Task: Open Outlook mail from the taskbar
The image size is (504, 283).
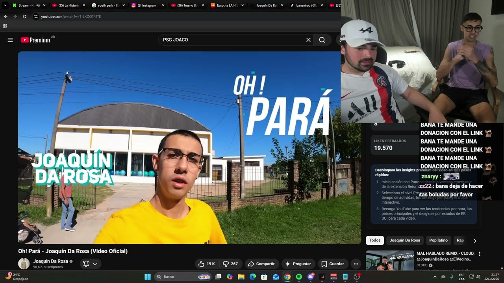Action: [x=276, y=277]
